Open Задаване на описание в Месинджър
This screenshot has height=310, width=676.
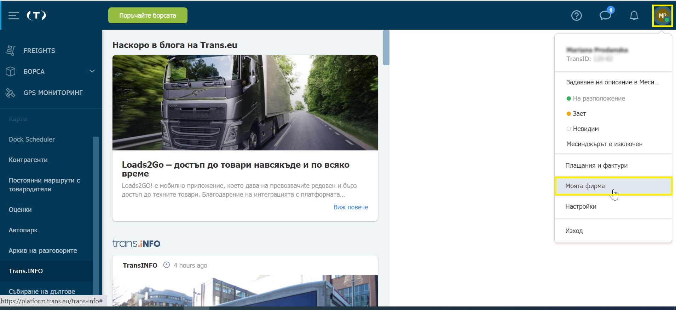point(613,82)
